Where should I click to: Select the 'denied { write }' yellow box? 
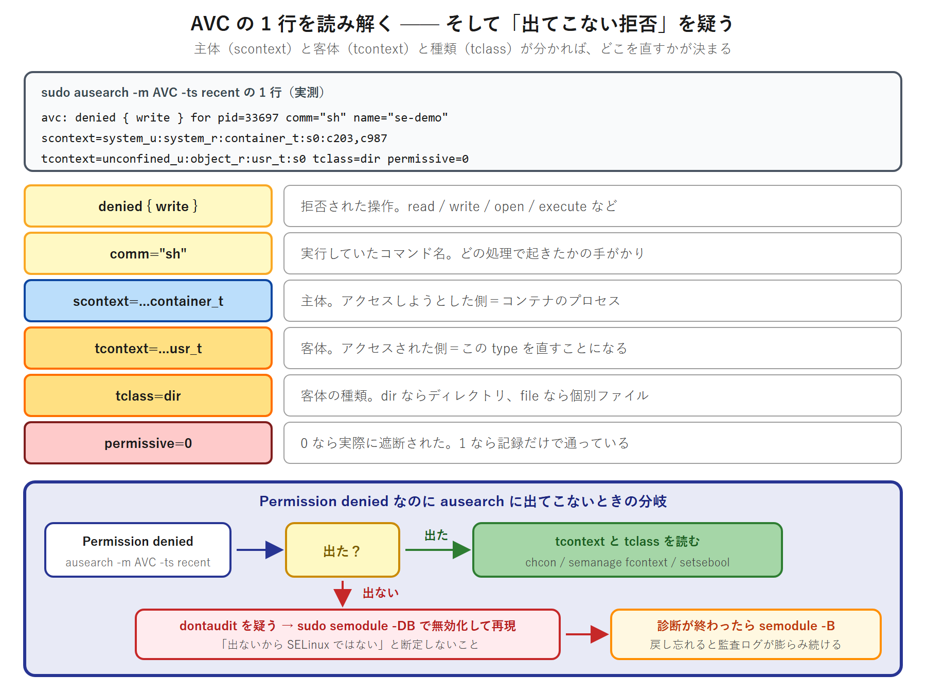tap(148, 206)
